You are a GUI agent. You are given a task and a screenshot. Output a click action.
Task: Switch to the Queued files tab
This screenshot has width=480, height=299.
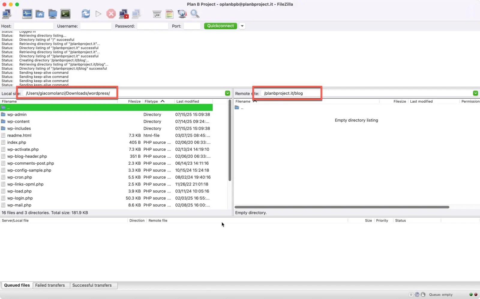click(x=17, y=285)
